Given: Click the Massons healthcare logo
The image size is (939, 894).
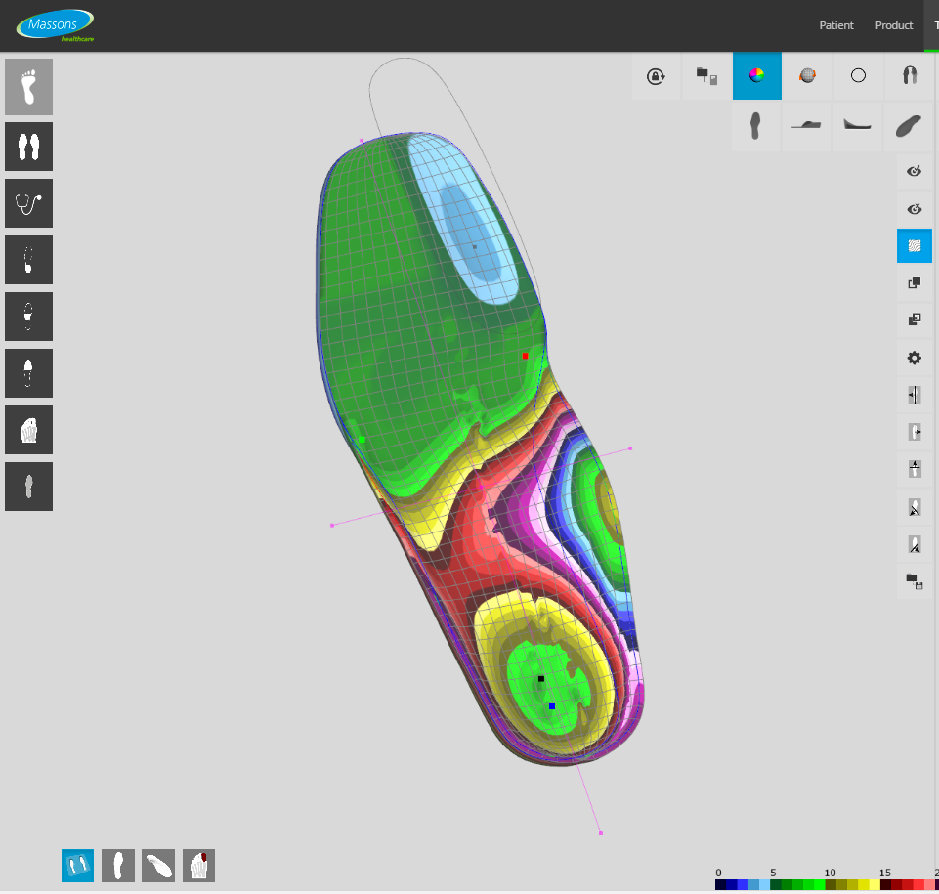Looking at the screenshot, I should 55,25.
